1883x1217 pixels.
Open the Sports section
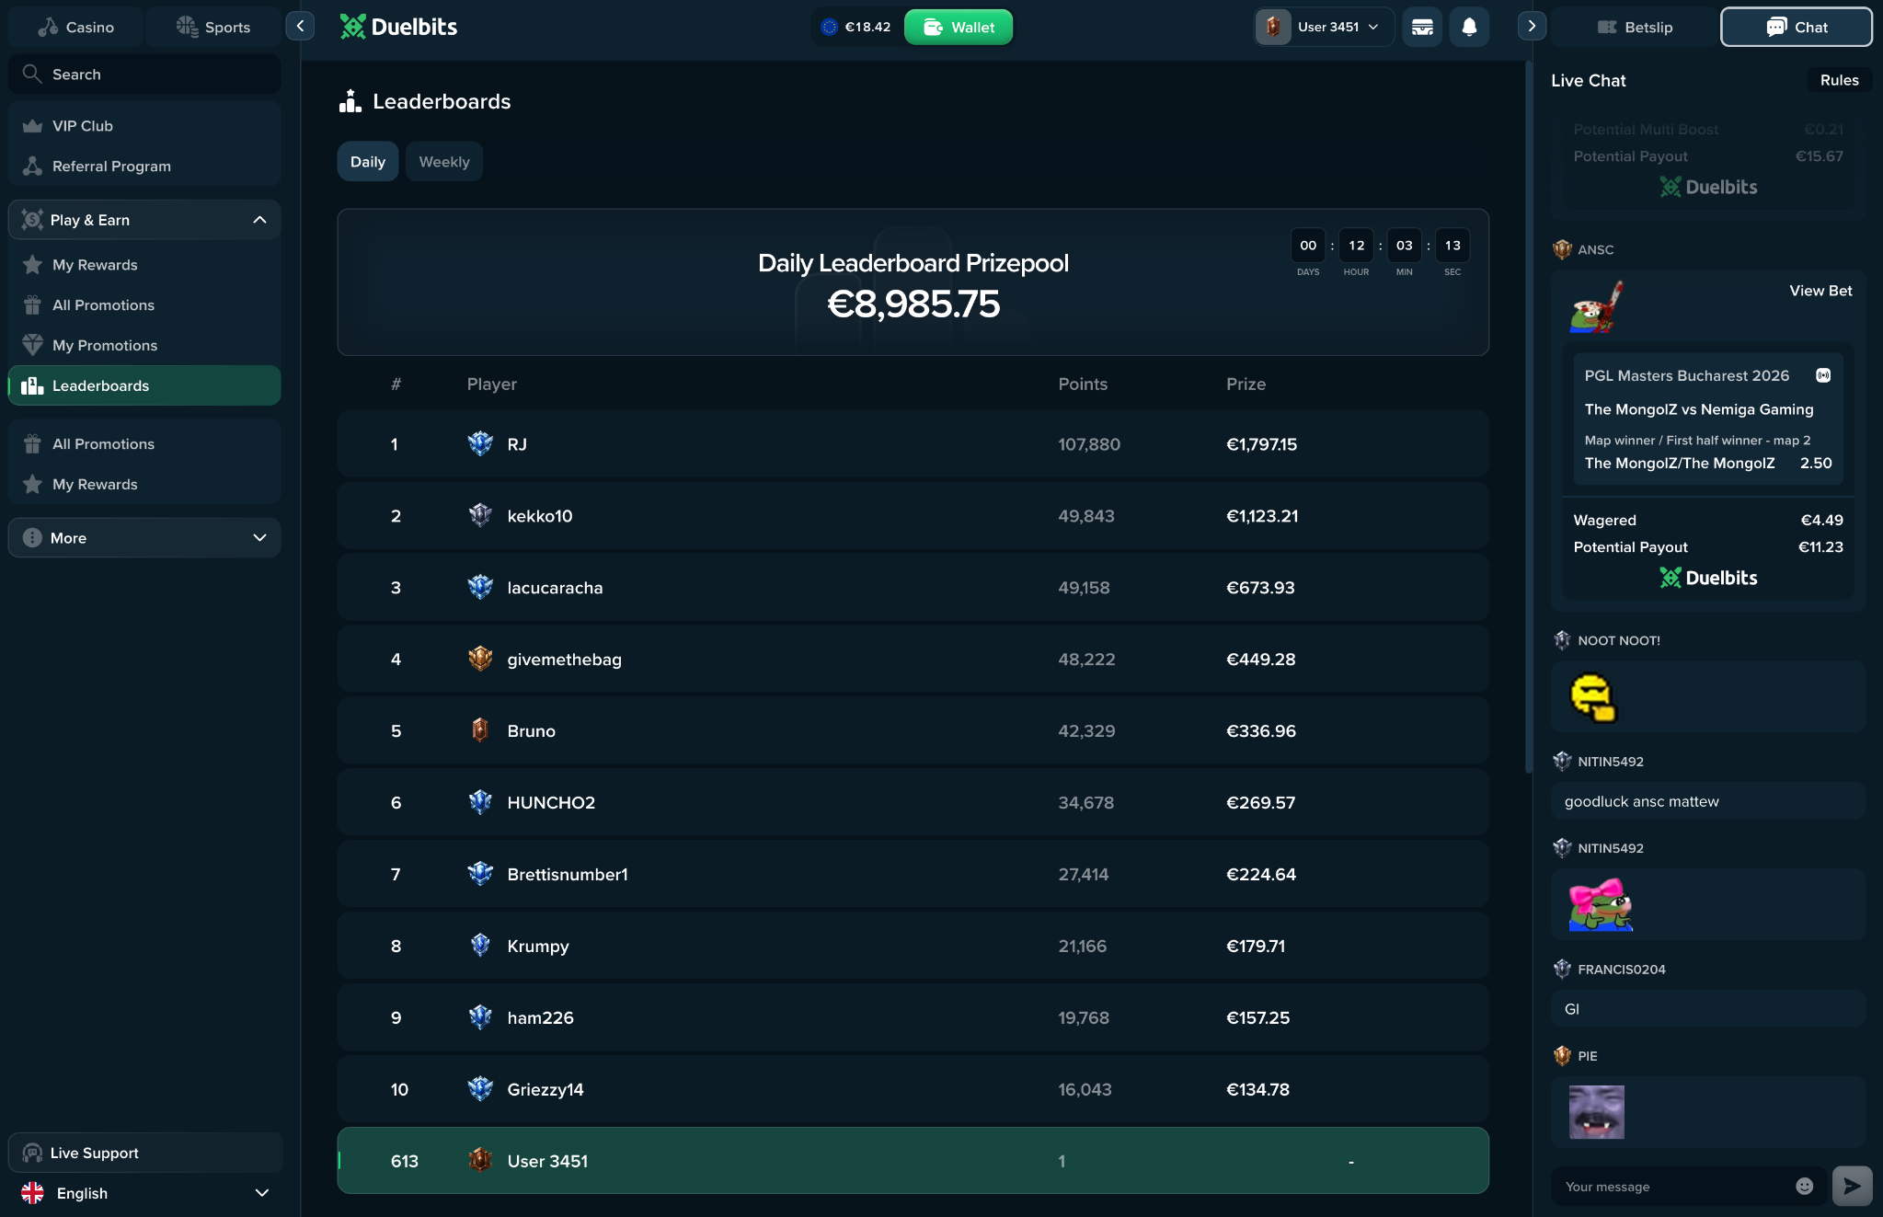213,27
